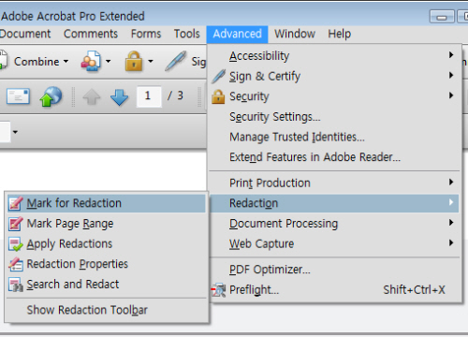Click the Preflight icon in the Advanced menu
The image size is (468, 337).
click(218, 290)
